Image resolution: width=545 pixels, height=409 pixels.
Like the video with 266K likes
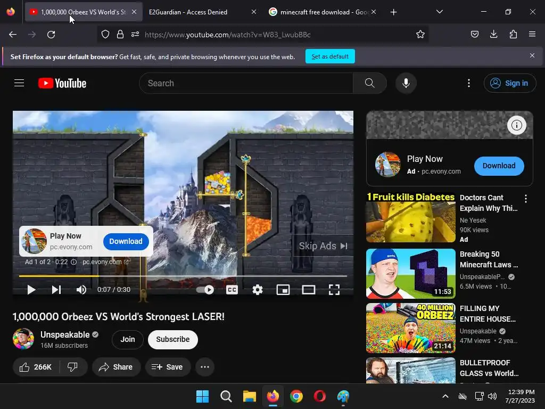point(36,367)
